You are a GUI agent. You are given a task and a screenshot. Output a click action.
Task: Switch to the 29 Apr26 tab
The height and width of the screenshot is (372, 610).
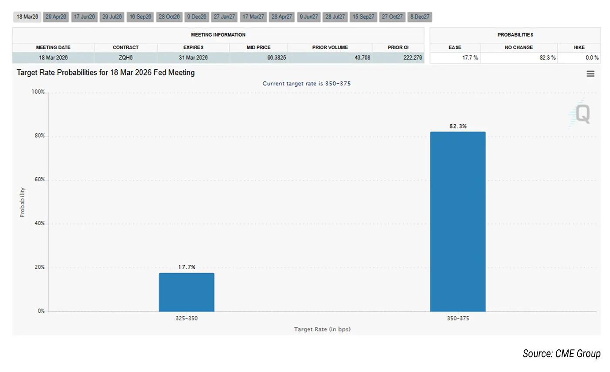56,17
